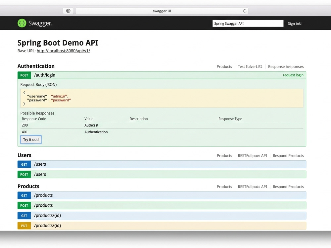Click the Authentication value in 401 row
The height and width of the screenshot is (248, 331).
coord(96,132)
